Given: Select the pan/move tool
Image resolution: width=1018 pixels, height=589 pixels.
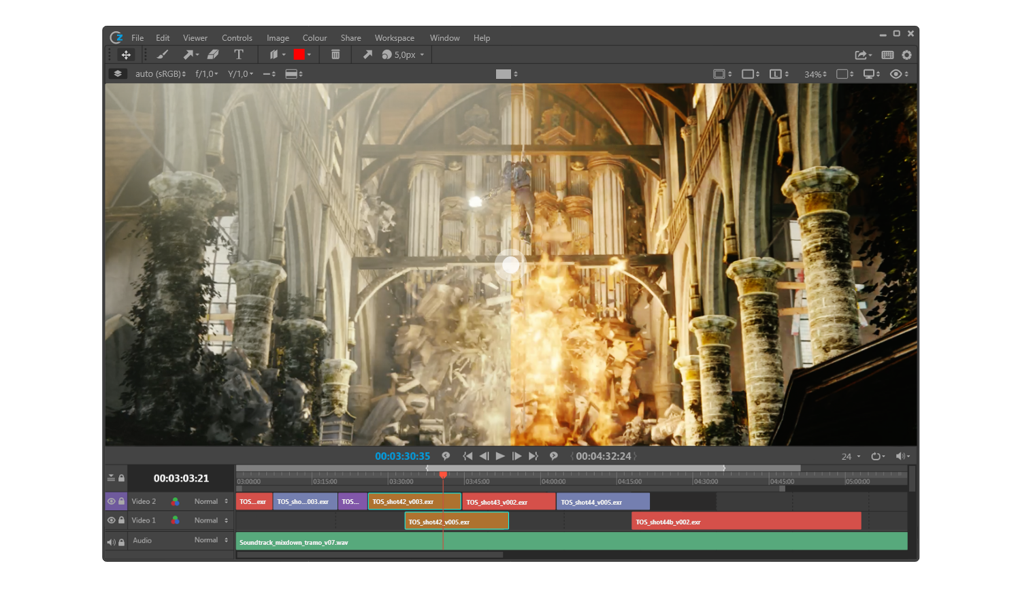Looking at the screenshot, I should (126, 54).
